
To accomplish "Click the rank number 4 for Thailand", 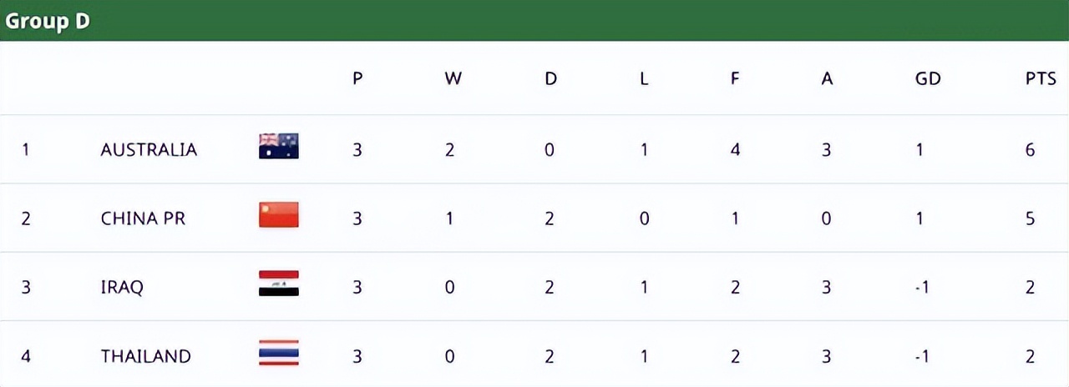I will (26, 356).
